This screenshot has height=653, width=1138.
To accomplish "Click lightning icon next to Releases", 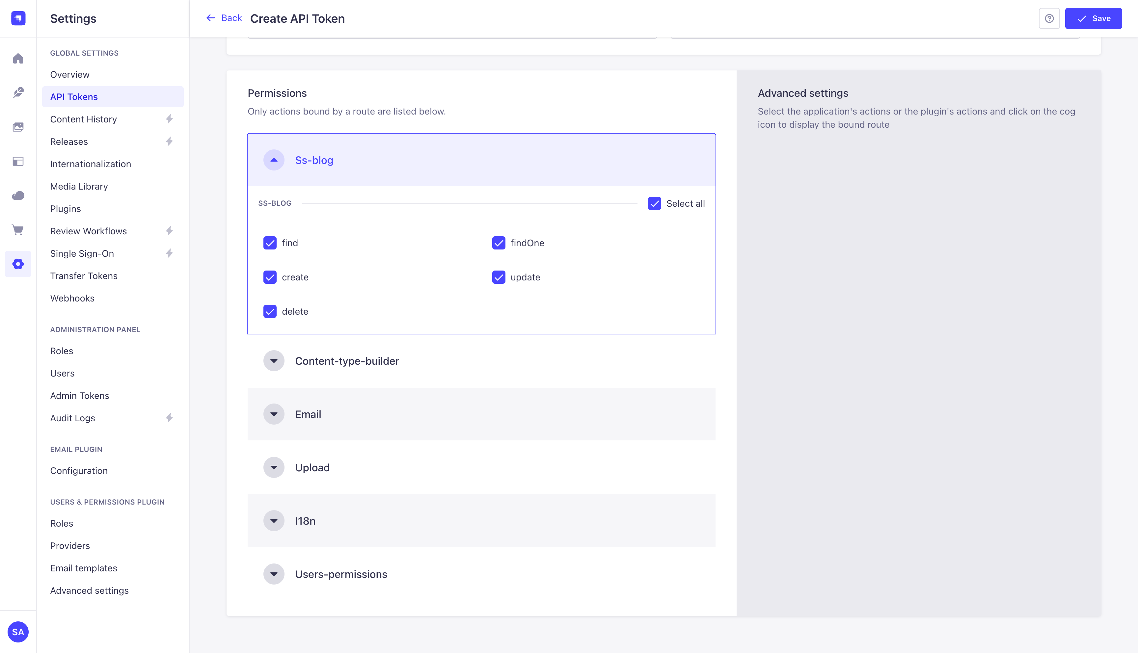I will tap(169, 141).
